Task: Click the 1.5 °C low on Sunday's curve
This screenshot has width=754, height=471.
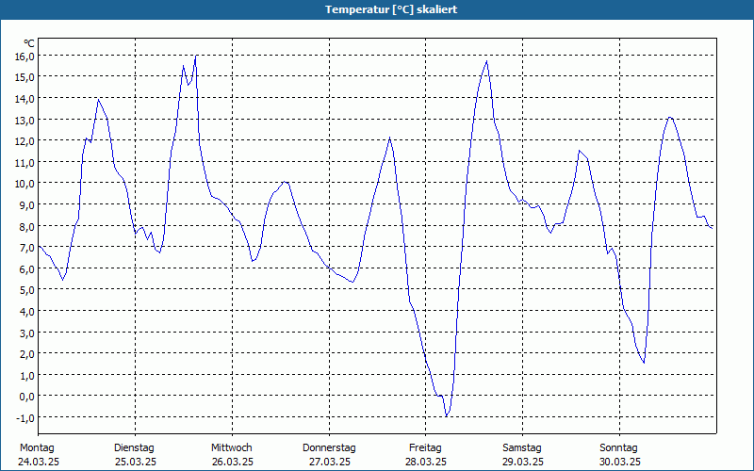Action: tap(644, 363)
